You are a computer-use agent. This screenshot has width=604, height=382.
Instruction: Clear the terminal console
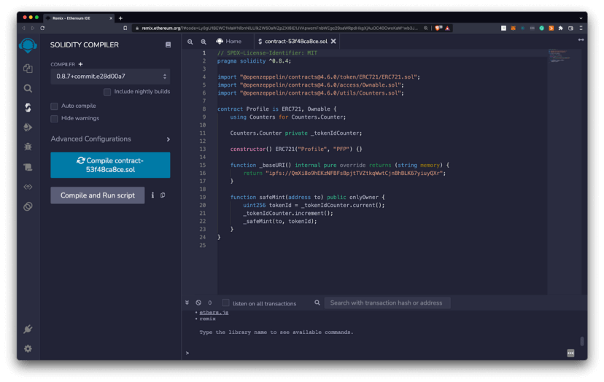coord(198,303)
